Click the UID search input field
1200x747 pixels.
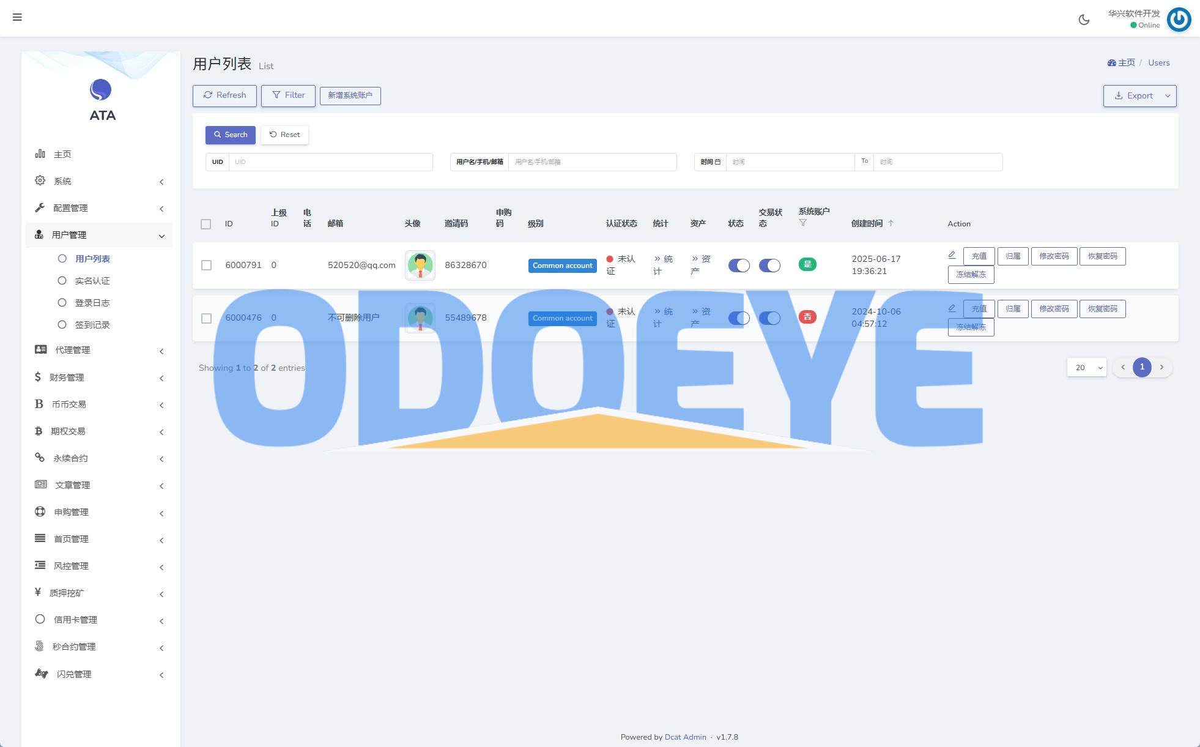pos(330,162)
